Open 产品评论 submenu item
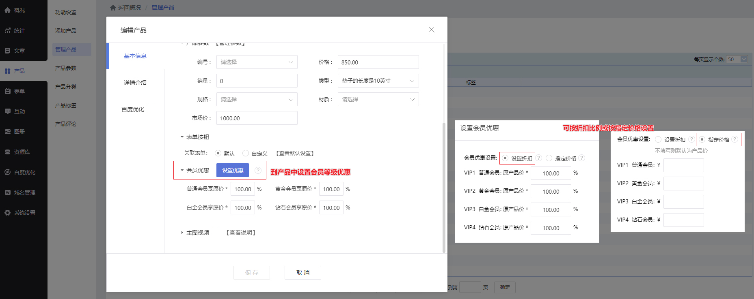This screenshot has width=754, height=299. pyautogui.click(x=66, y=124)
